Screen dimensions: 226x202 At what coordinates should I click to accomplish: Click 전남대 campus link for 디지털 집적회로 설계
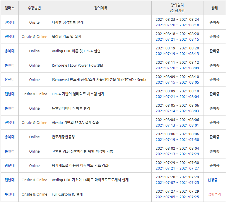pos(10,22)
